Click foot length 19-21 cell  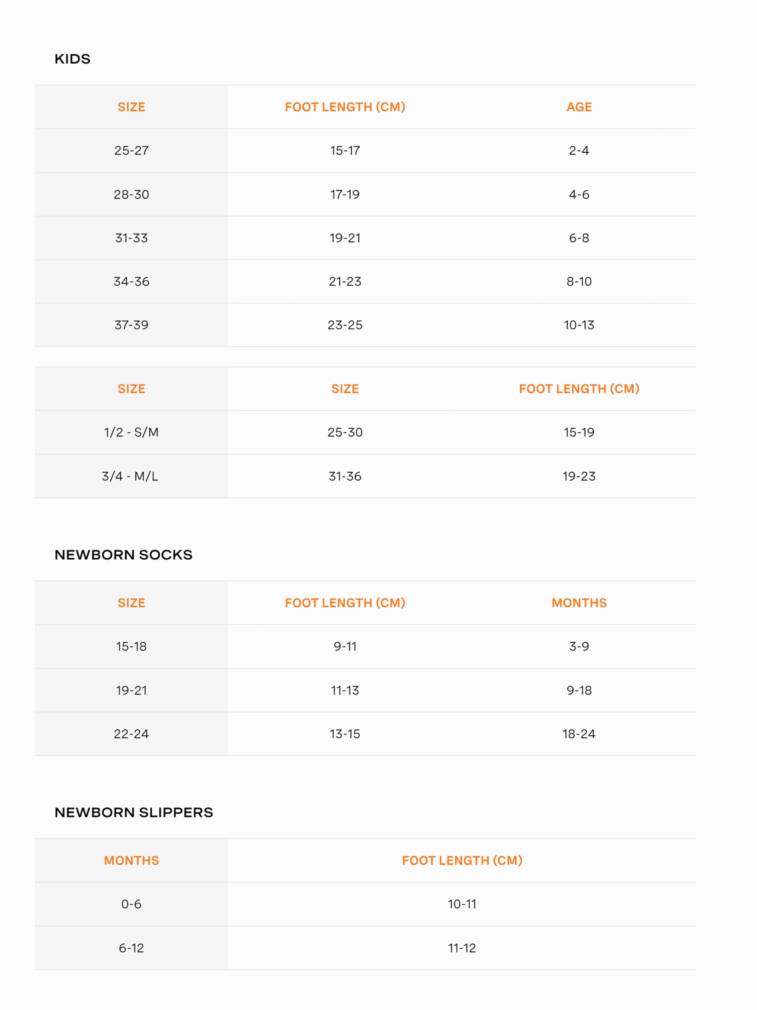[x=344, y=238]
